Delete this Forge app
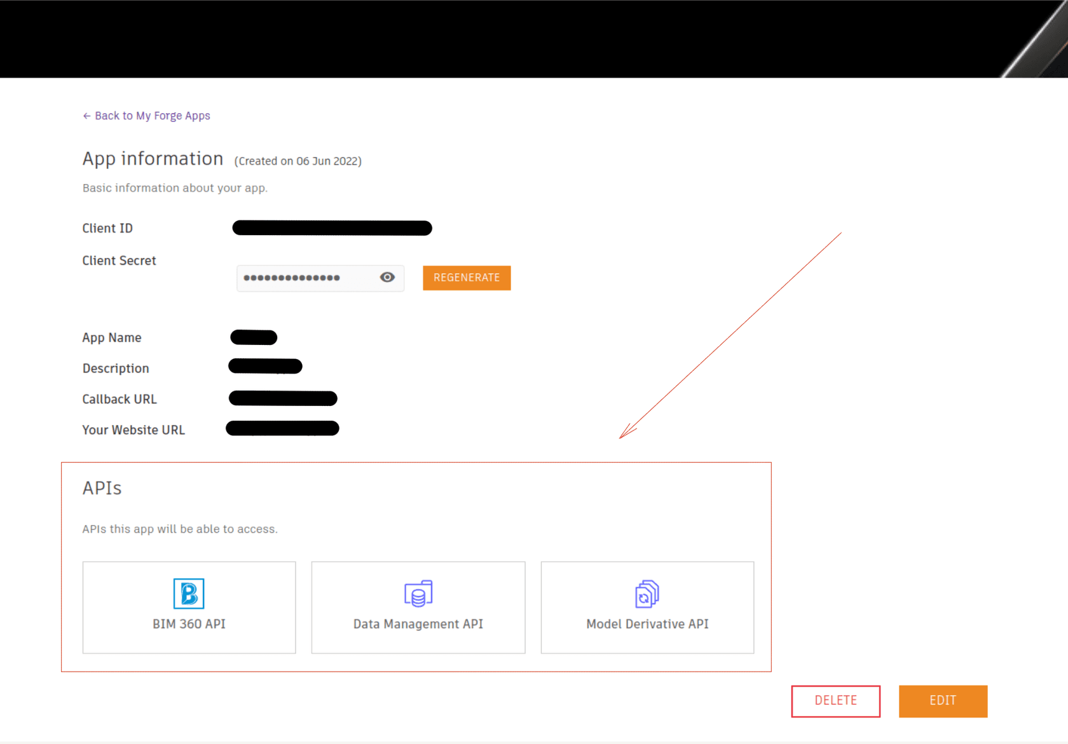The image size is (1068, 744). click(x=836, y=701)
